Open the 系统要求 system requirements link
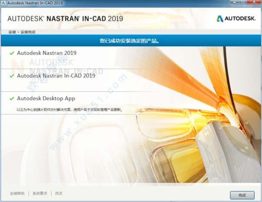 pos(40,193)
